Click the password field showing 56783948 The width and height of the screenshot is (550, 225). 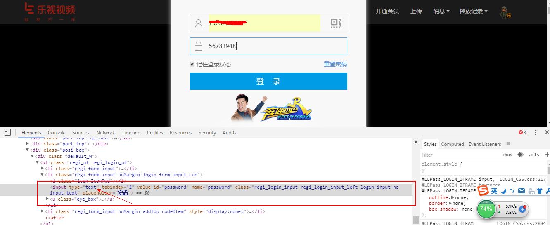pyautogui.click(x=268, y=46)
